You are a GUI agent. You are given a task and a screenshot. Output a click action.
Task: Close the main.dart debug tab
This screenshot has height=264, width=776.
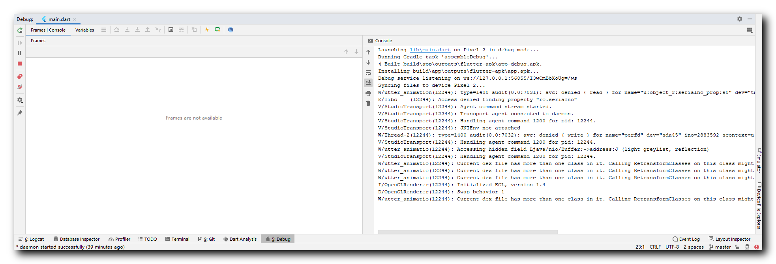[75, 19]
